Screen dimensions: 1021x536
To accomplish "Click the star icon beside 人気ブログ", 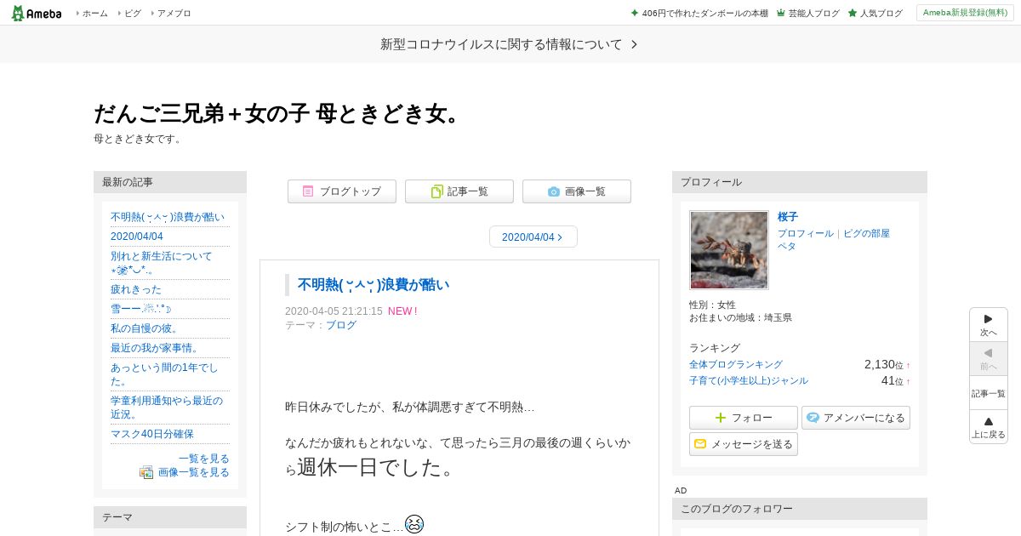I will pos(853,13).
